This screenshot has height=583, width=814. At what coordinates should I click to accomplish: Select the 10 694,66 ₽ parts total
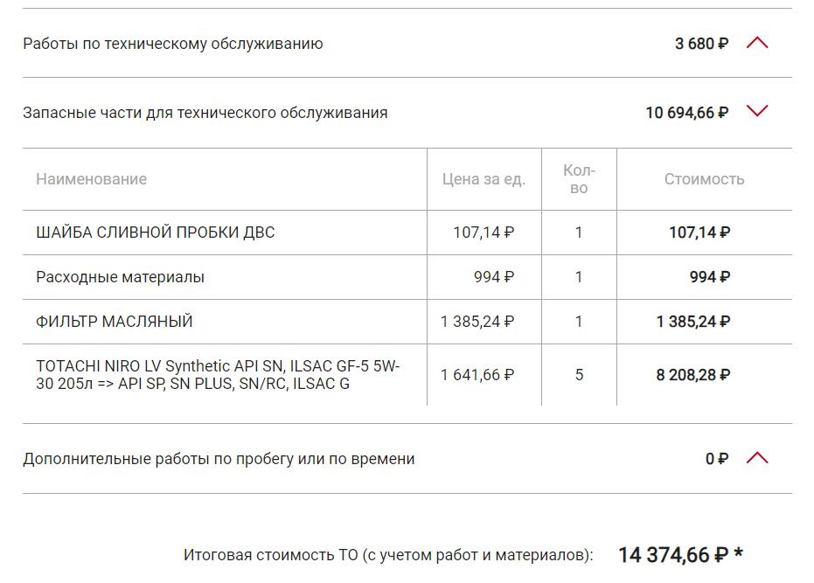686,113
